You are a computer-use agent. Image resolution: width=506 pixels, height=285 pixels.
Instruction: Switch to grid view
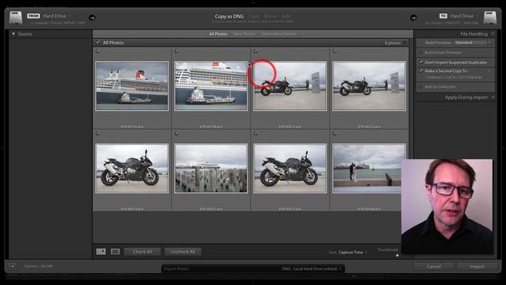click(x=101, y=252)
